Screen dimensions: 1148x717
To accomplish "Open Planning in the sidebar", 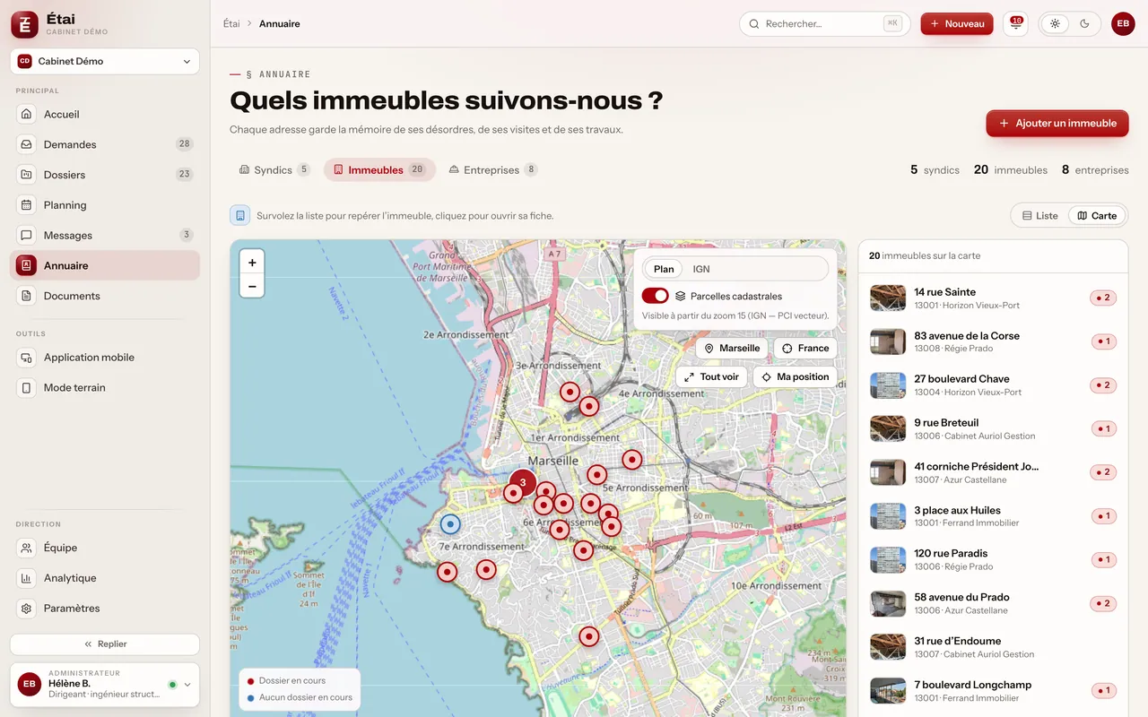I will click(105, 205).
